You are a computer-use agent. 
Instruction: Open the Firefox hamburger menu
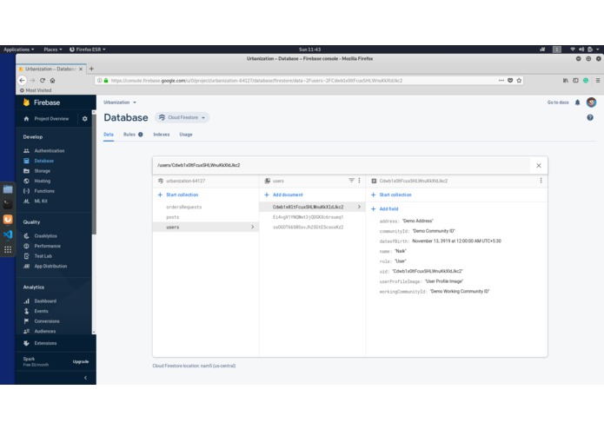tap(597, 81)
